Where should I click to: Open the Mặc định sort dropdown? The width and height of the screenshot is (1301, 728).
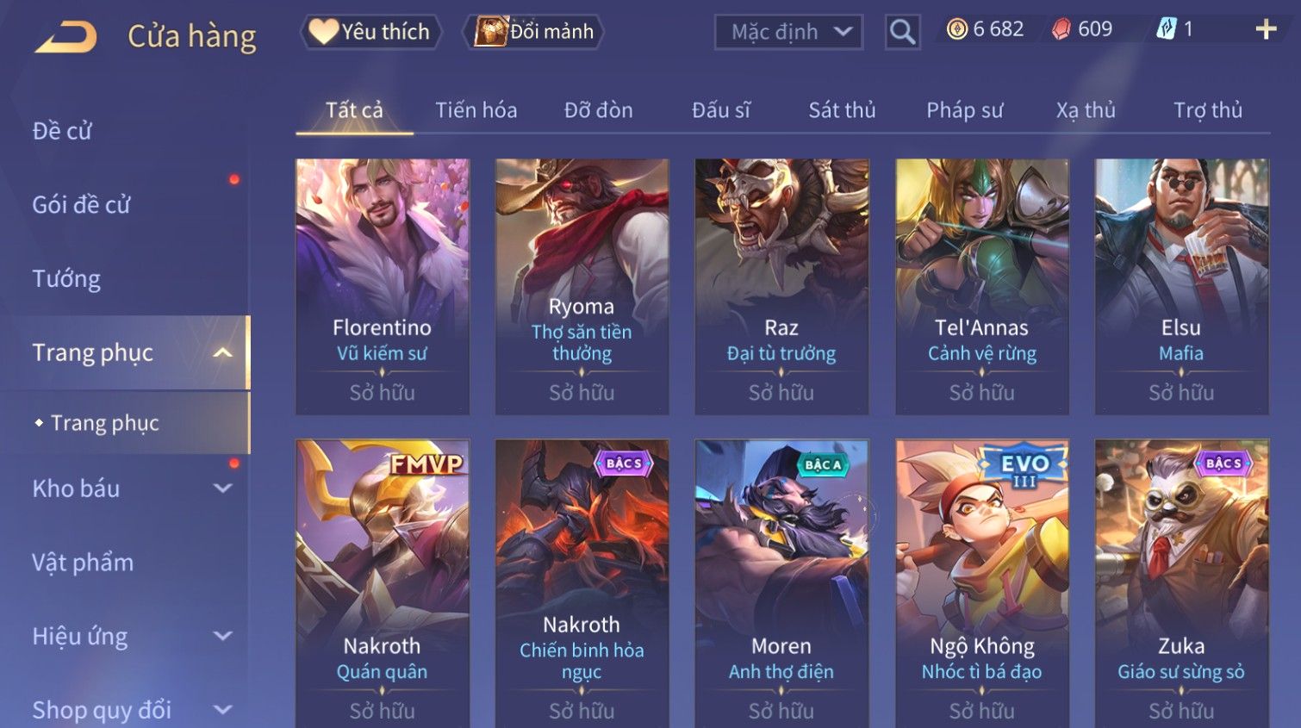788,32
